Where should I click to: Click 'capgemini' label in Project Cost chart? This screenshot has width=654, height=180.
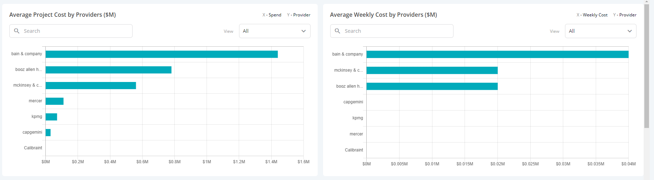(x=32, y=132)
